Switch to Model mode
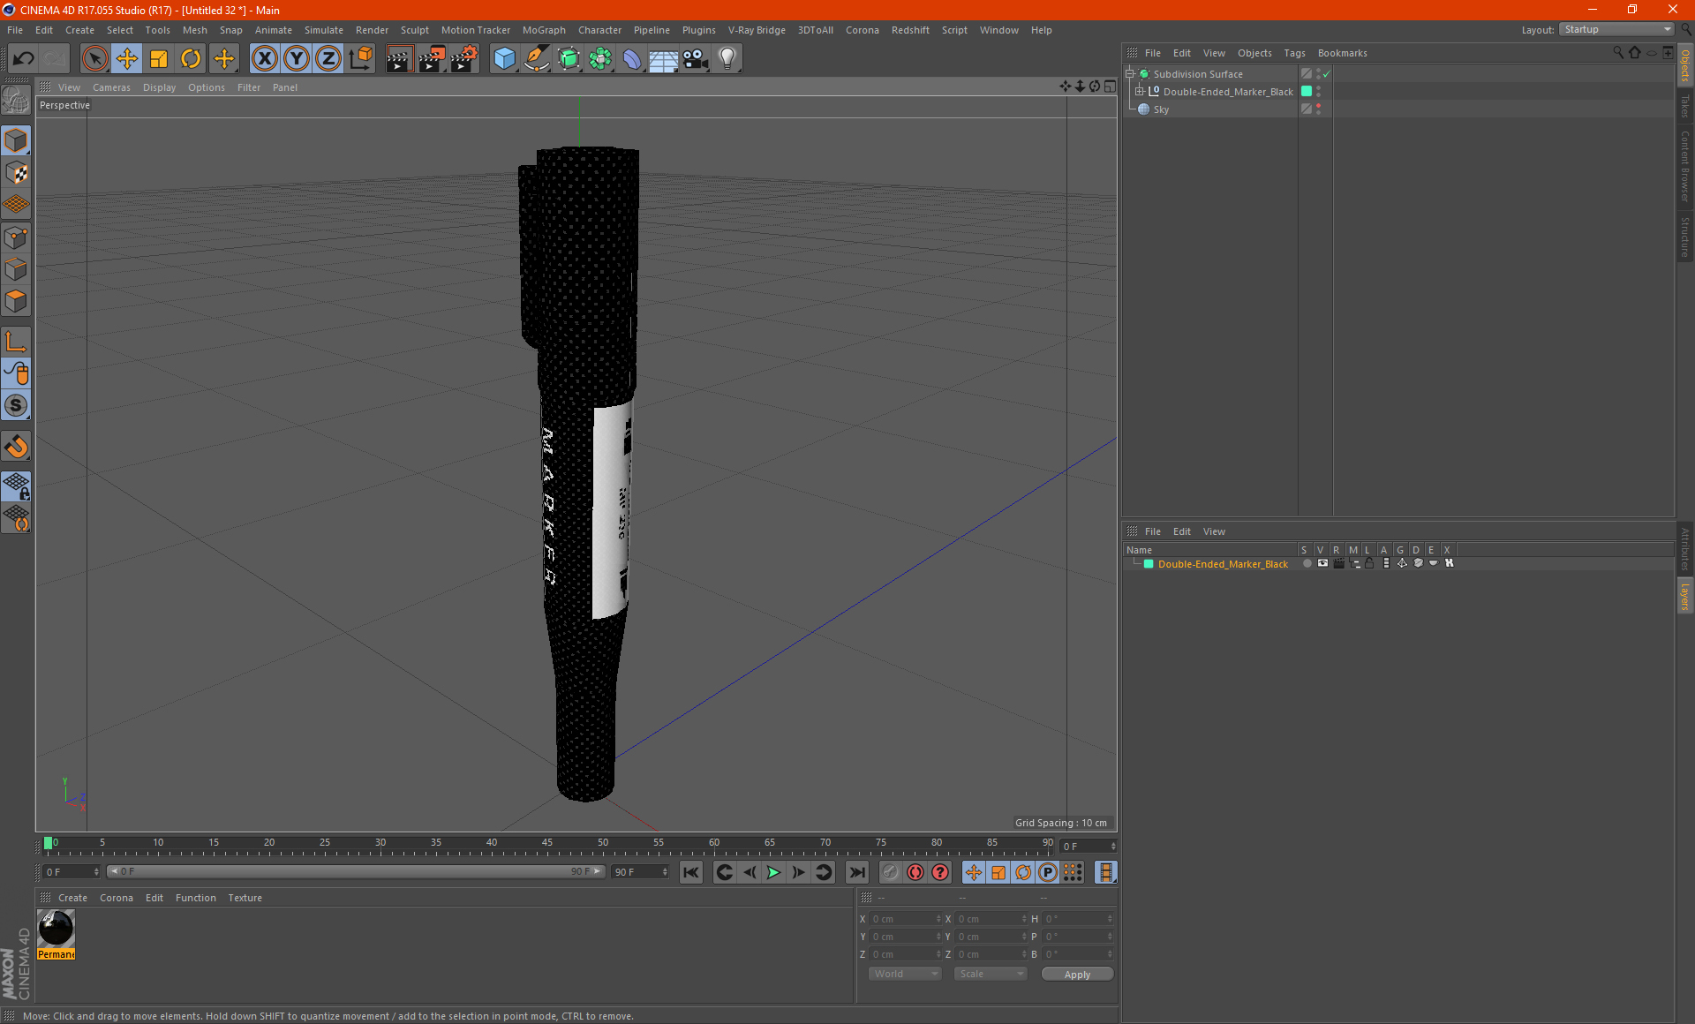 16,141
